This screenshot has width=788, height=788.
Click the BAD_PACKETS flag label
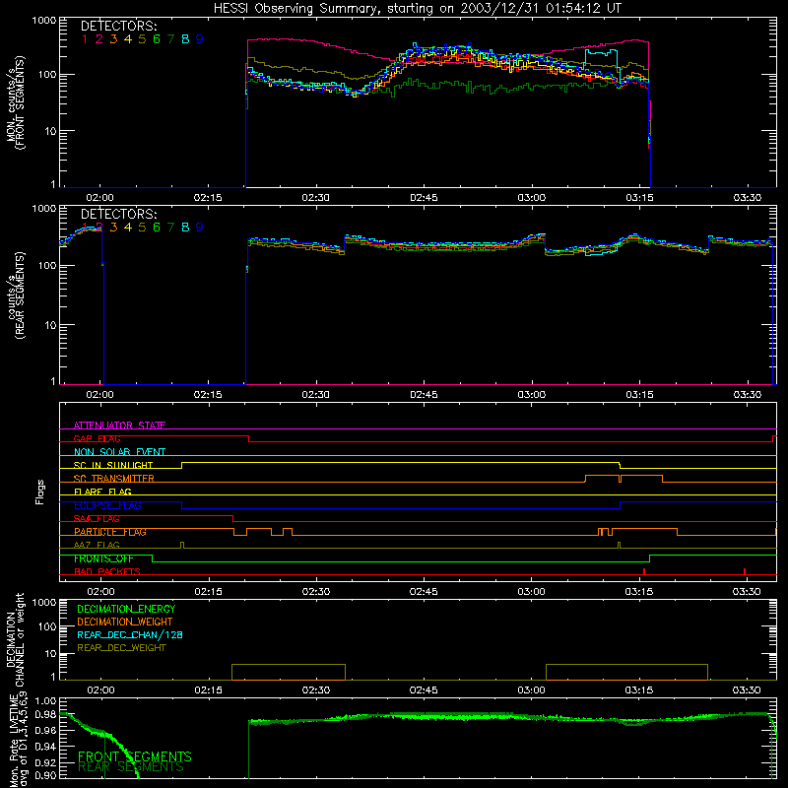(107, 572)
